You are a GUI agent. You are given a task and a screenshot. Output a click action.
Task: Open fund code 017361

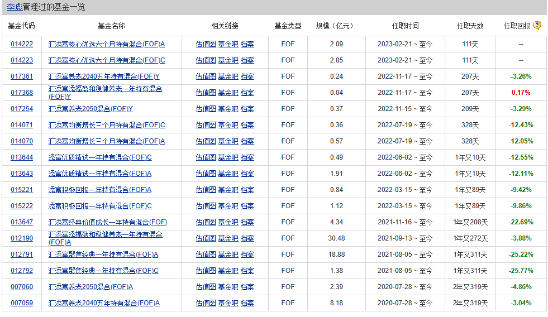[22, 76]
